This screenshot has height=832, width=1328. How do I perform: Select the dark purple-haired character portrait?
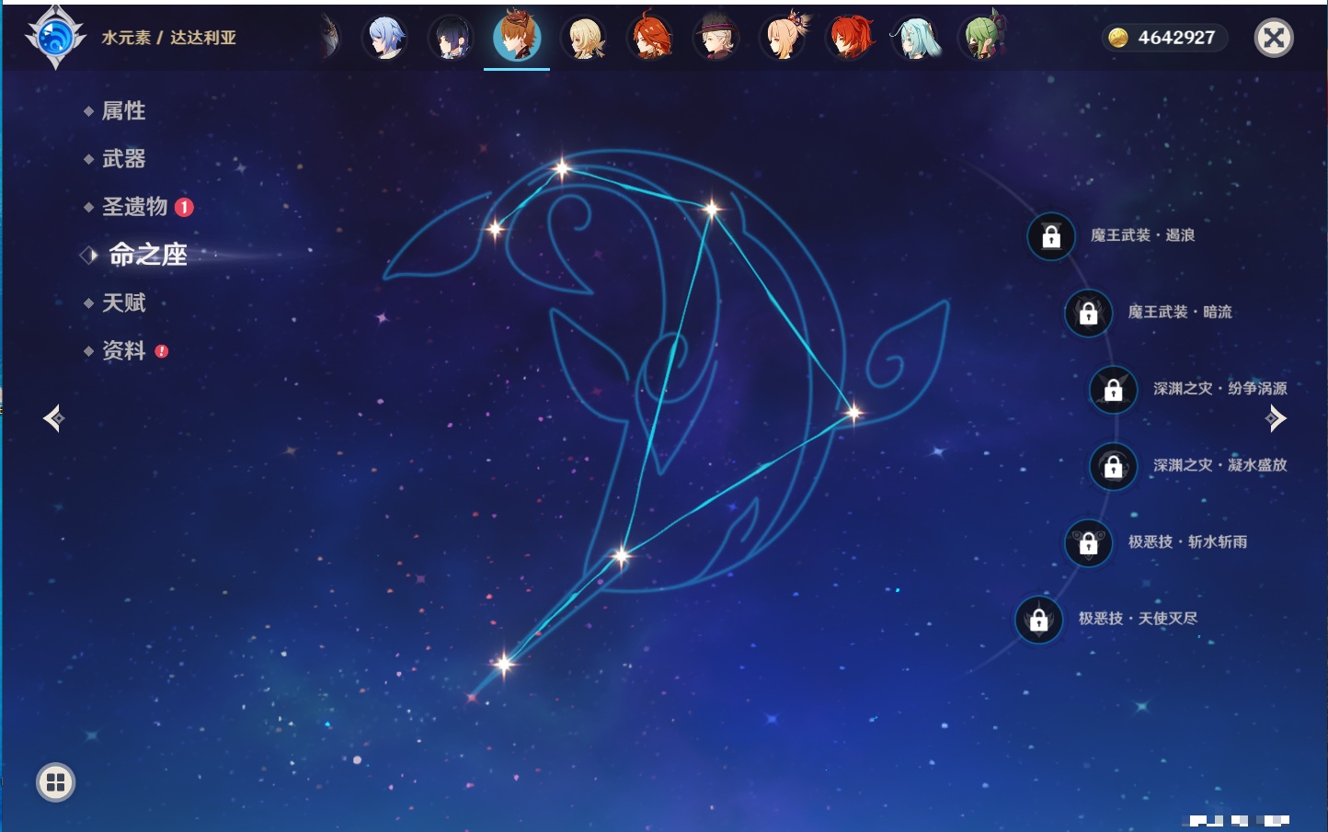click(451, 38)
